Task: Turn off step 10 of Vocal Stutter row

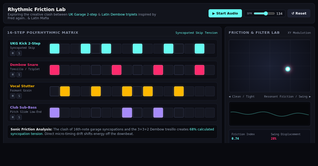Action: pos(148,91)
